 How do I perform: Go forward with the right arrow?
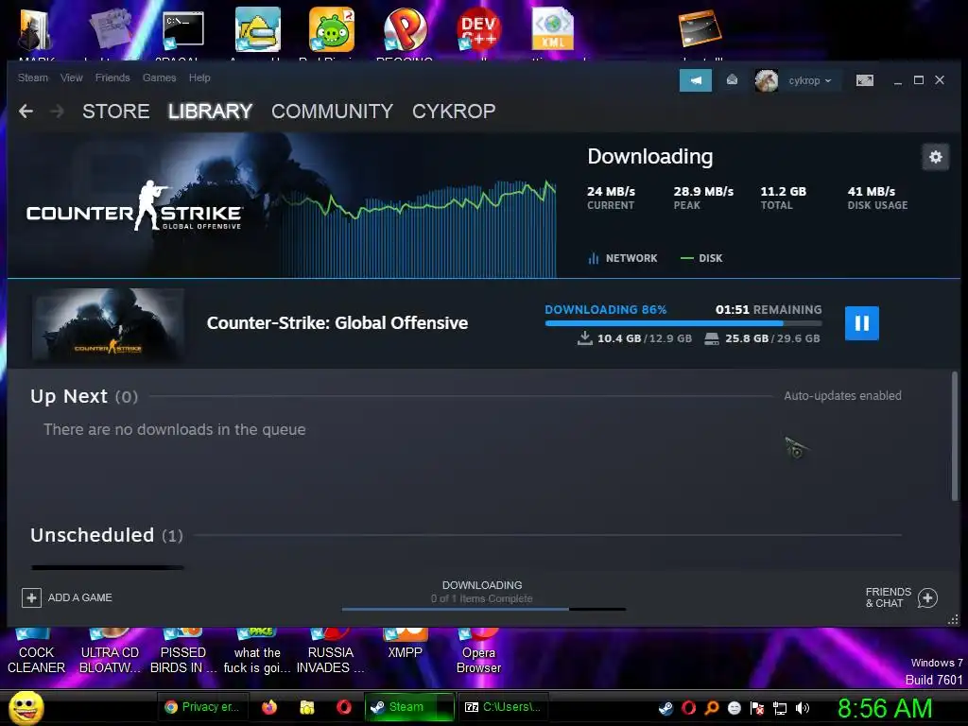(x=57, y=112)
